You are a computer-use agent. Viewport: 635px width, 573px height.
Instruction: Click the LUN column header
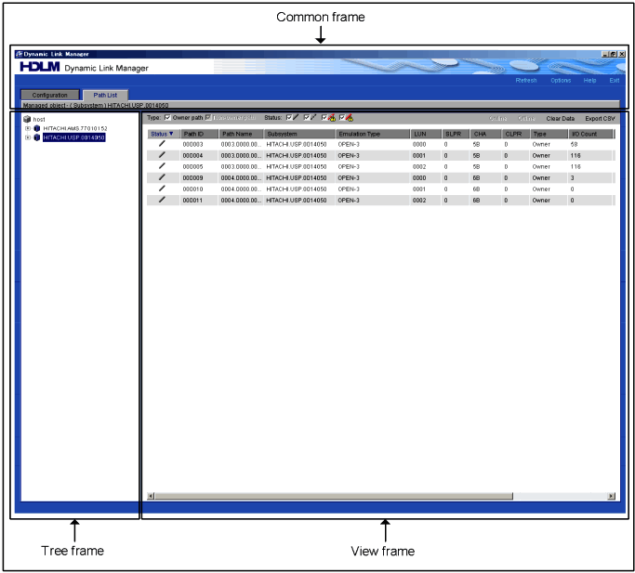point(426,134)
